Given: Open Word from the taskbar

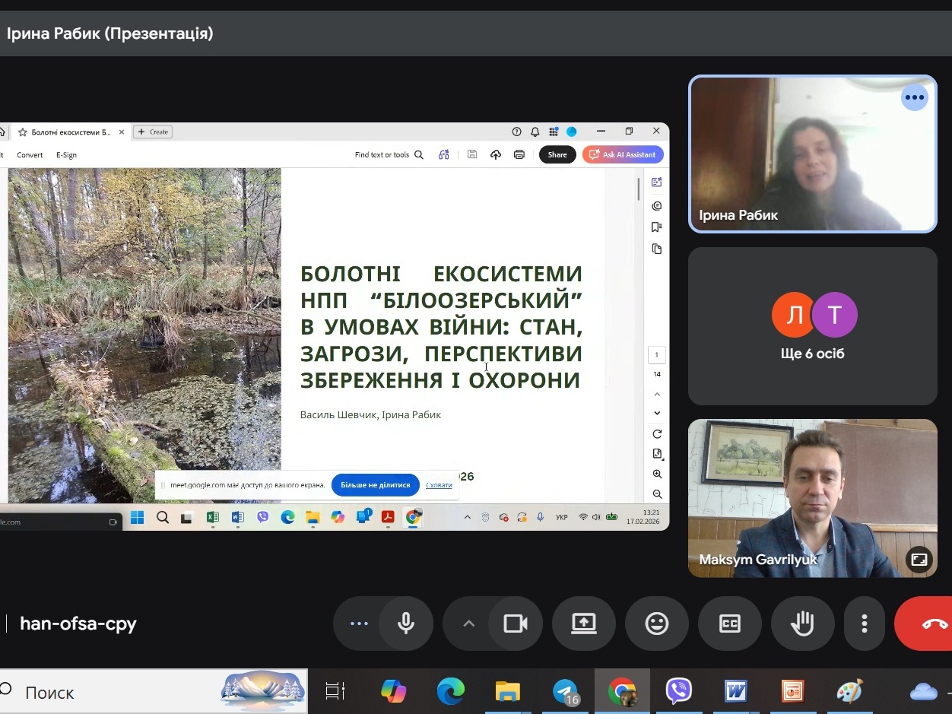Looking at the screenshot, I should click(x=735, y=691).
